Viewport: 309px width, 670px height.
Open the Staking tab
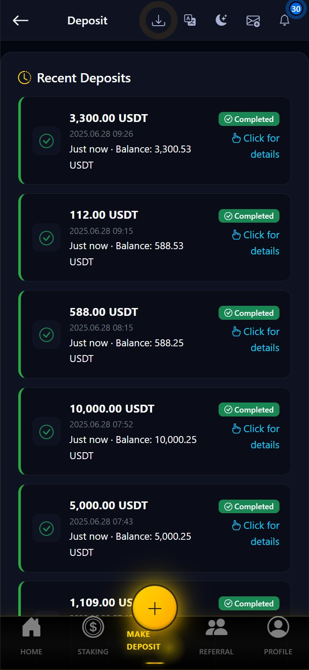coord(93,636)
